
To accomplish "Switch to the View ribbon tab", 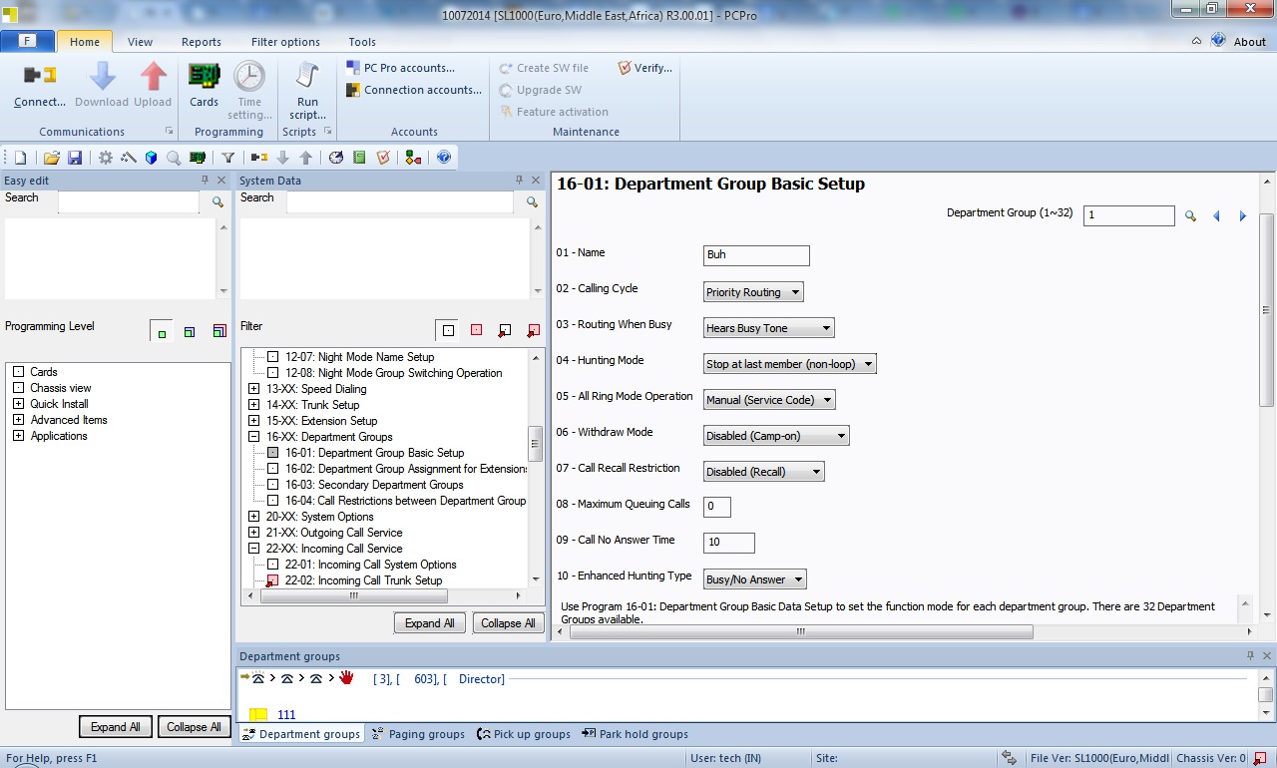I will coord(141,42).
